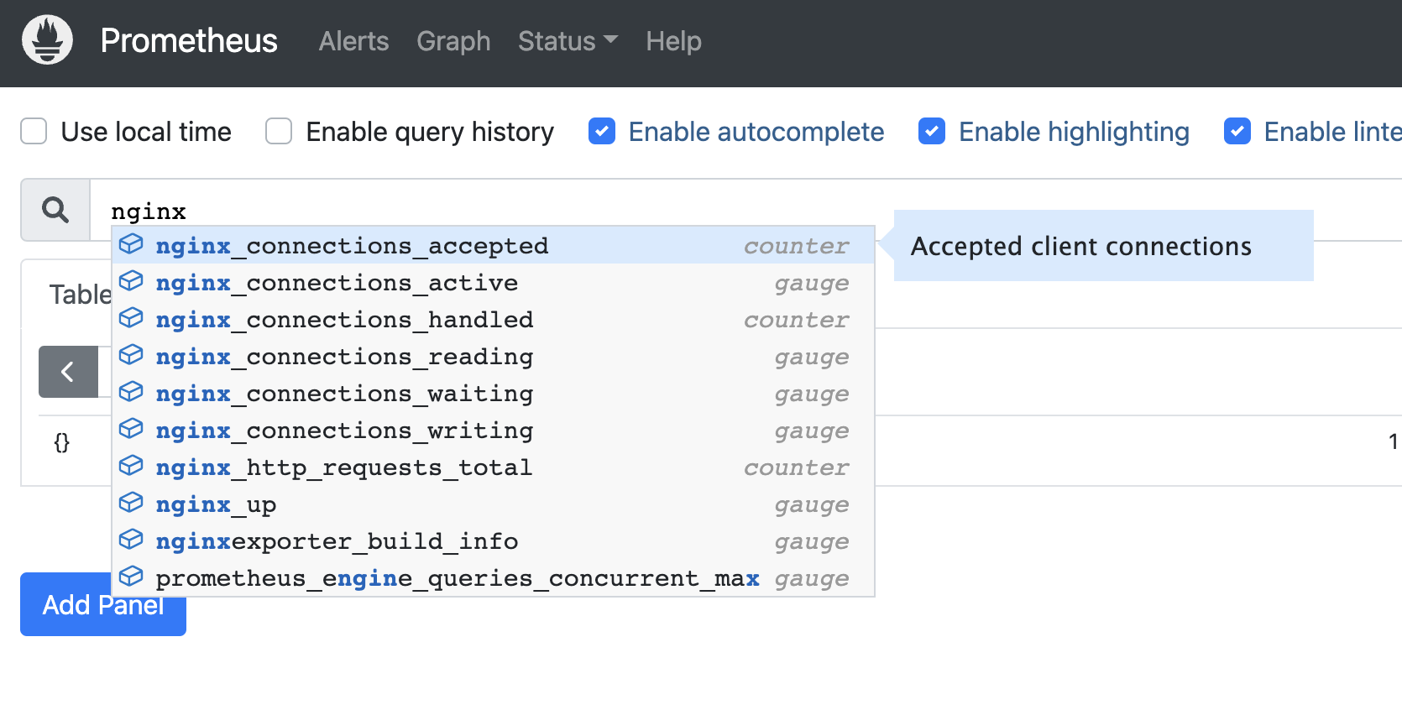Click cube icon beside nginx_connections_handled
The height and width of the screenshot is (710, 1402).
pos(131,318)
